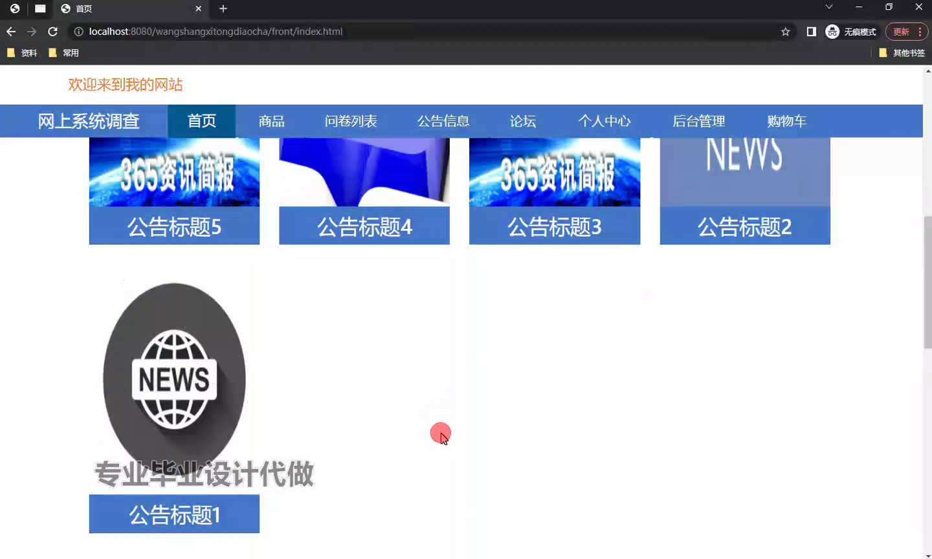Open the 公告信息 navigation item
This screenshot has height=559, width=932.
(443, 121)
